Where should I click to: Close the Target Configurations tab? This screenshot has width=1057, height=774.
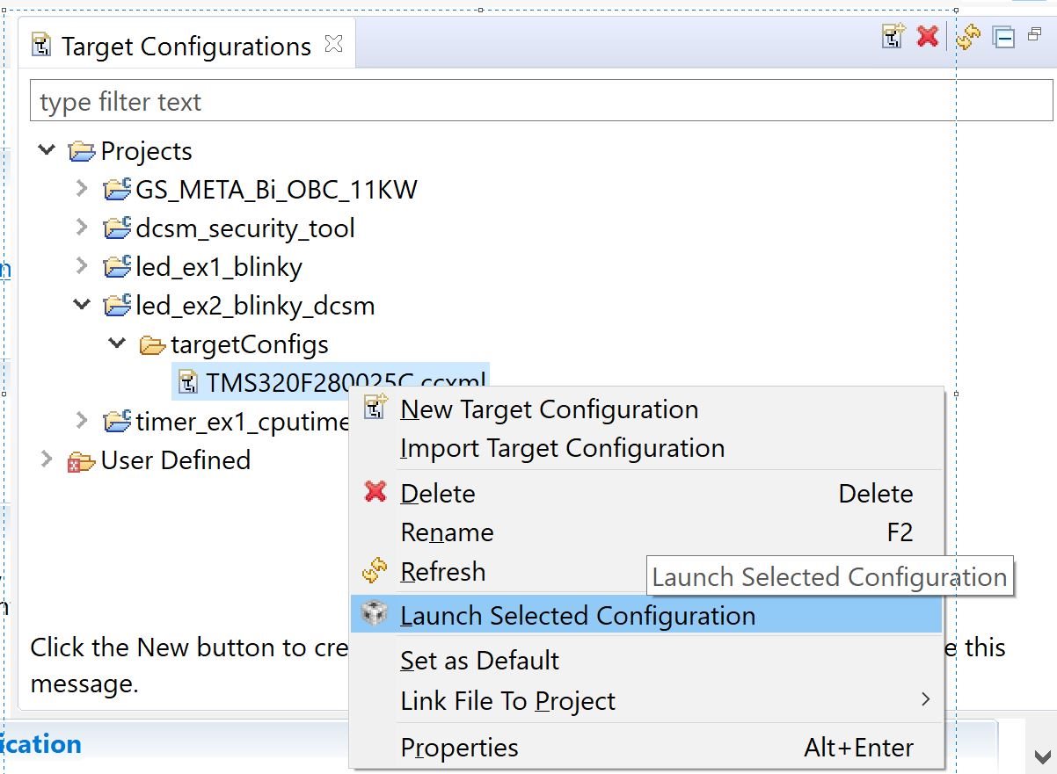(x=333, y=44)
